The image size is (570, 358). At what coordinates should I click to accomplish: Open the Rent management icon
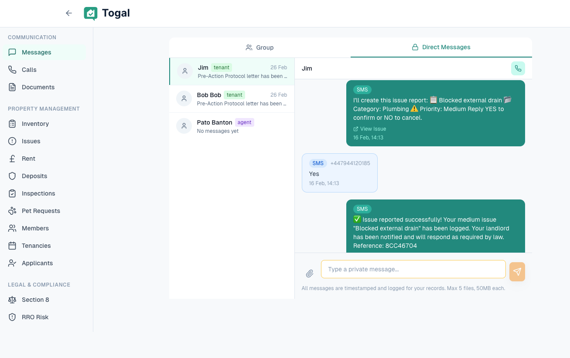pyautogui.click(x=13, y=159)
